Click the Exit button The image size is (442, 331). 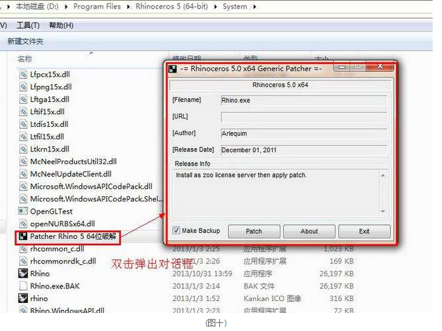(364, 232)
